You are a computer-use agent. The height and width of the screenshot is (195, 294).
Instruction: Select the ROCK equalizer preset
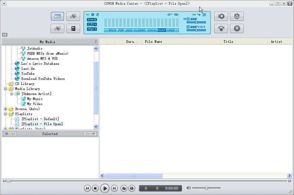tap(112, 30)
